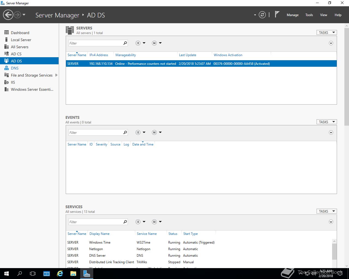Viewport: 349px width, 279px height.
Task: Click the AD CS role icon
Action: click(7, 54)
